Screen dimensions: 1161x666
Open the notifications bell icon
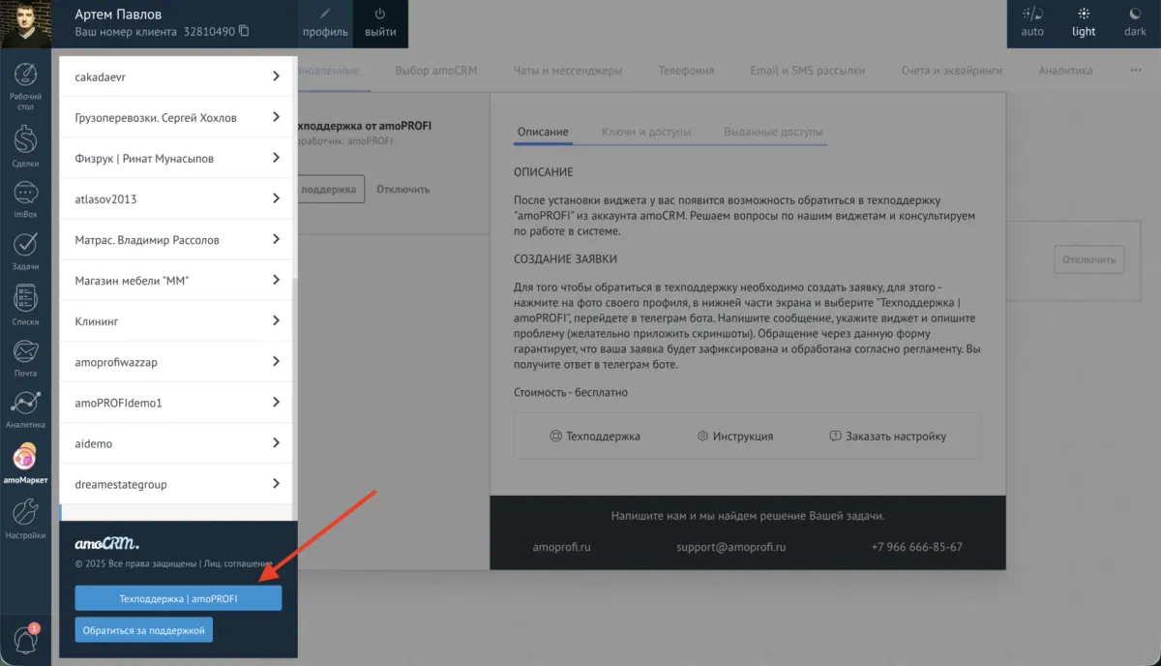(25, 638)
